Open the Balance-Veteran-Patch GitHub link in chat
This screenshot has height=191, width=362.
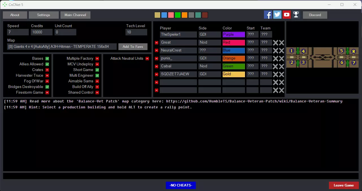(x=254, y=101)
